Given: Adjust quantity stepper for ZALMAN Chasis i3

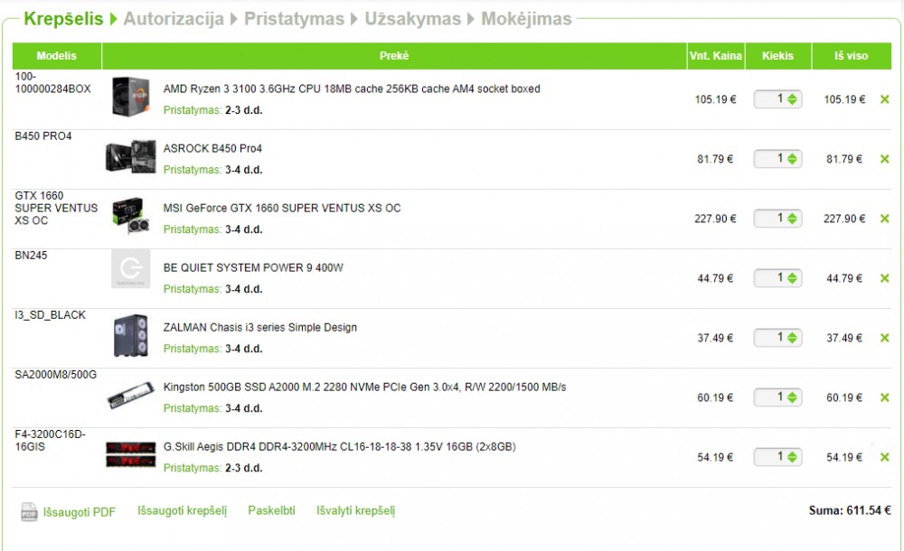Looking at the screenshot, I should tap(792, 338).
